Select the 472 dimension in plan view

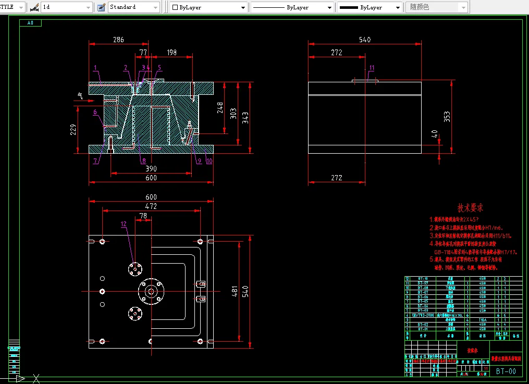pyautogui.click(x=151, y=206)
